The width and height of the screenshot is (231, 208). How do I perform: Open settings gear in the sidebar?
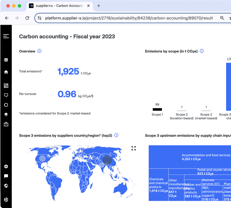tap(6, 166)
